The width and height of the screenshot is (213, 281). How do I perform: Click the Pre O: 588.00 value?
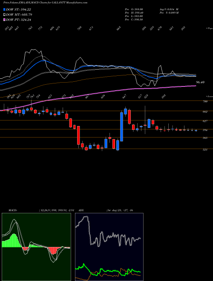point(134,9)
